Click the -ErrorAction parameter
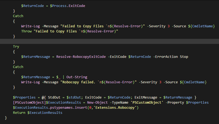The width and height of the screenshot is (219, 124). (x=165, y=57)
